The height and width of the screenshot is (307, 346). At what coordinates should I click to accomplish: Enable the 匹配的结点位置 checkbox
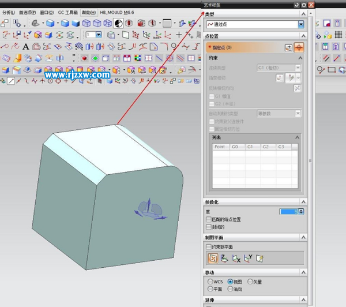click(209, 219)
